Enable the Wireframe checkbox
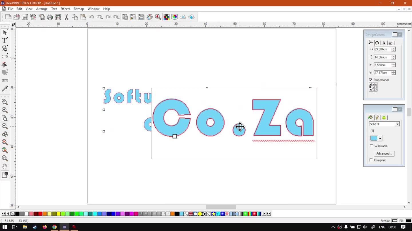This screenshot has height=231, width=412. click(371, 146)
